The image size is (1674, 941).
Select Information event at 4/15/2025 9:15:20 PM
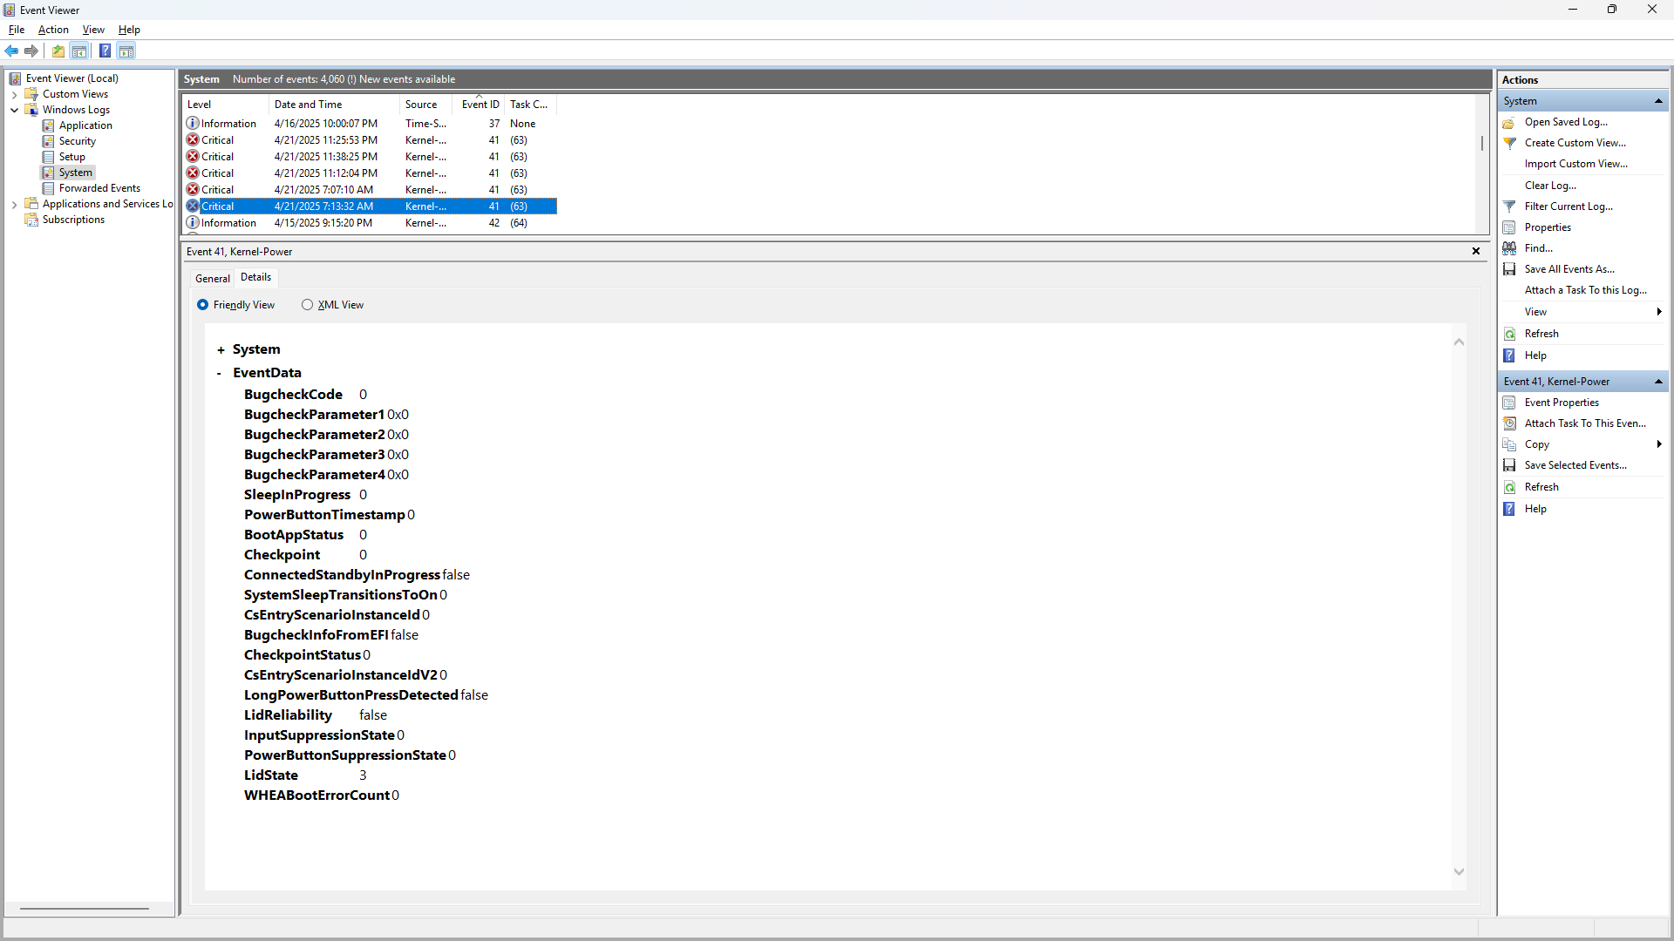point(370,223)
